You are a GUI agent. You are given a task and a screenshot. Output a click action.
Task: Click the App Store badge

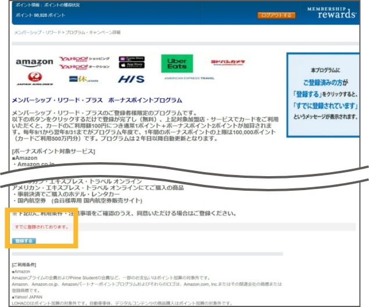click(131, 66)
